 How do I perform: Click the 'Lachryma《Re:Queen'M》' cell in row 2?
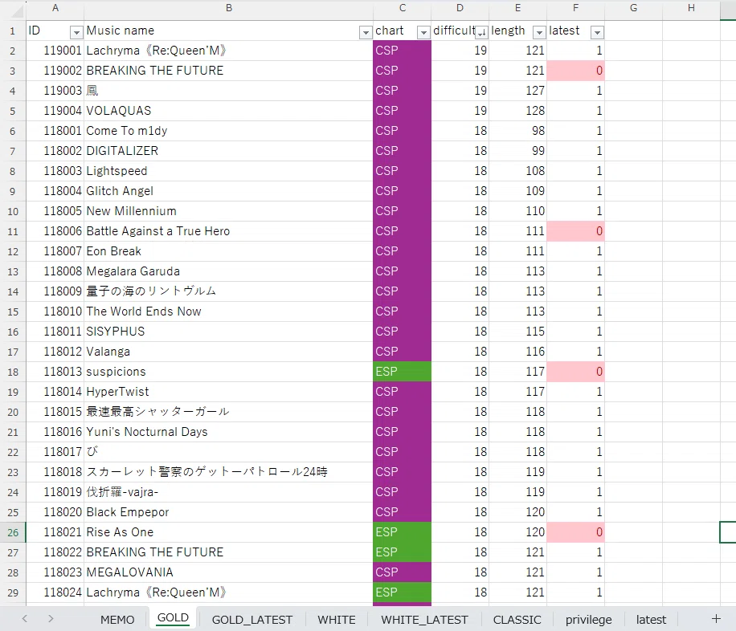tap(228, 51)
